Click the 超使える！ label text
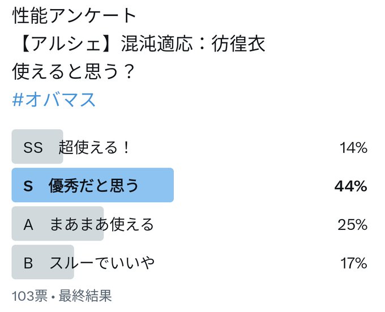This screenshot has width=385, height=312. [x=94, y=147]
